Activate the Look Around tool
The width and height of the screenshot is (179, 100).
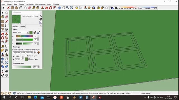6,71
